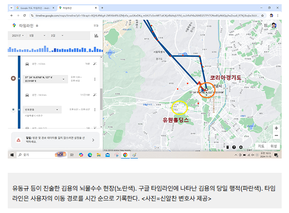Open a new Chrome tab with the plus button
The width and height of the screenshot is (289, 213).
tap(102, 8)
